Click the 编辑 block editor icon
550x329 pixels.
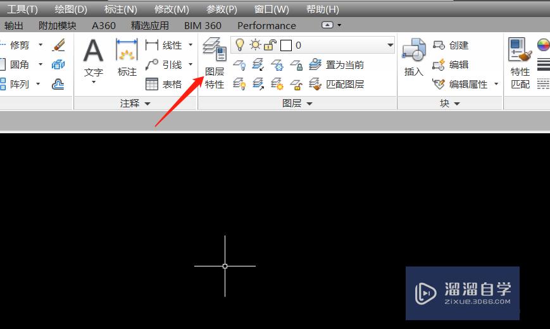439,64
